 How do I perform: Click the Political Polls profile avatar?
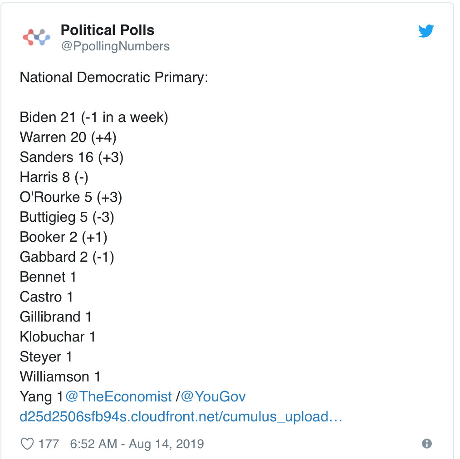36,37
